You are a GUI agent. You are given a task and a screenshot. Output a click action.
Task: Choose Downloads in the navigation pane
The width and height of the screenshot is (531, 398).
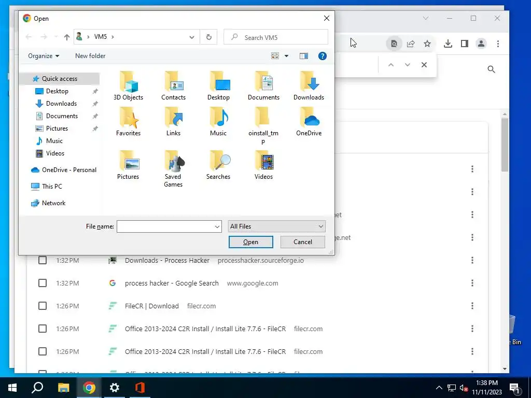click(61, 104)
